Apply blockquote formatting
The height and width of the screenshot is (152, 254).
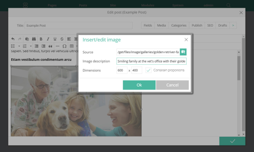(50, 46)
